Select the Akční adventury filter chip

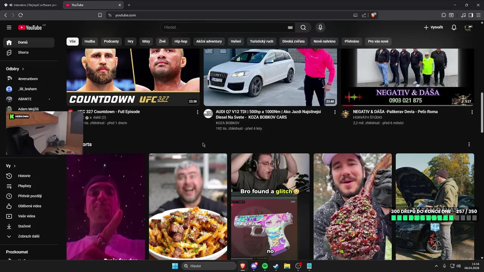click(209, 41)
